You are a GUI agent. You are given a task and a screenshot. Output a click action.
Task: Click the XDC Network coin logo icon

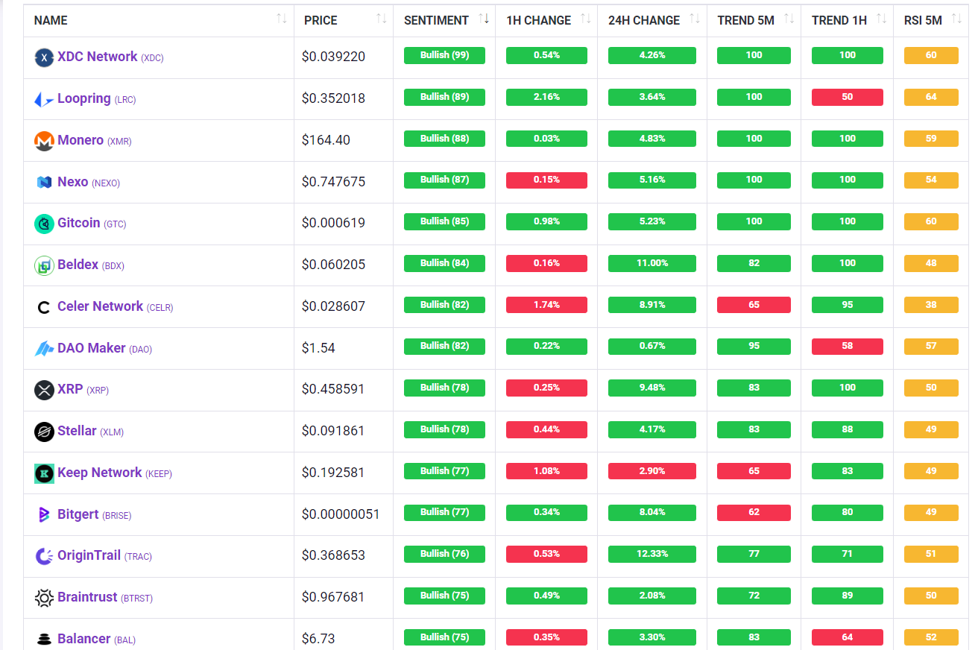click(44, 57)
